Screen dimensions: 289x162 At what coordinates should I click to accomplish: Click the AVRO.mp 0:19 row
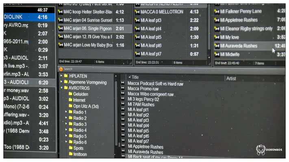click(x=29, y=26)
